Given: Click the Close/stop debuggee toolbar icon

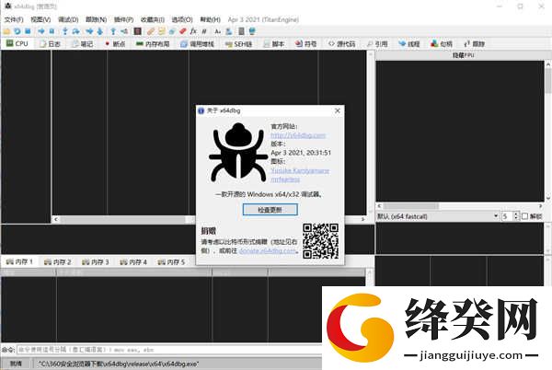Looking at the screenshot, I should pos(28,31).
